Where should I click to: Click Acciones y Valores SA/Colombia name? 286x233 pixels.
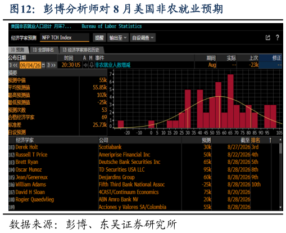133,207
